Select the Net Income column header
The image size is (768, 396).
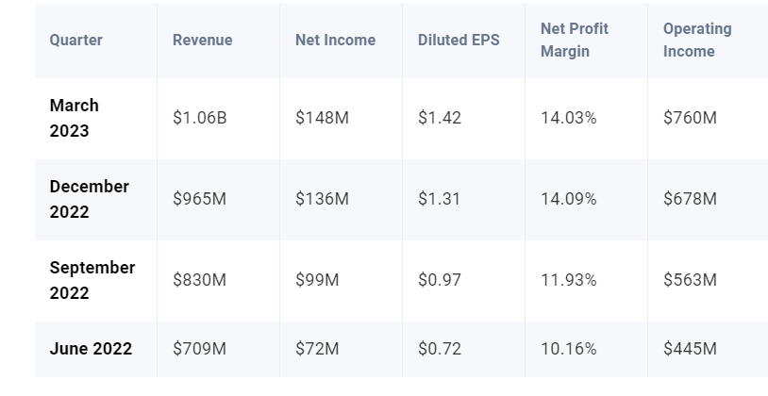coord(335,41)
